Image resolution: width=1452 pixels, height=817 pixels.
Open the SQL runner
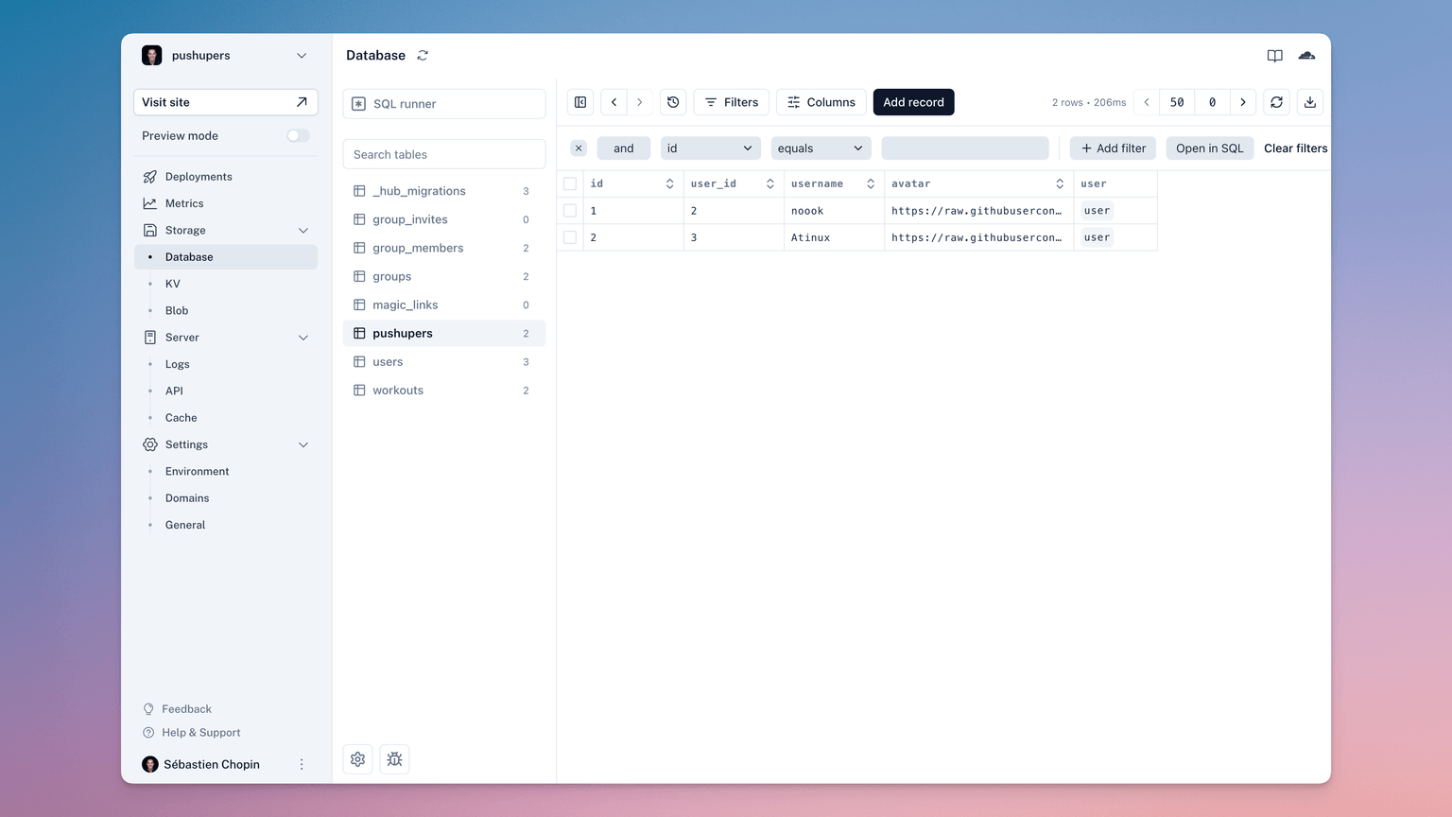pyautogui.click(x=443, y=103)
